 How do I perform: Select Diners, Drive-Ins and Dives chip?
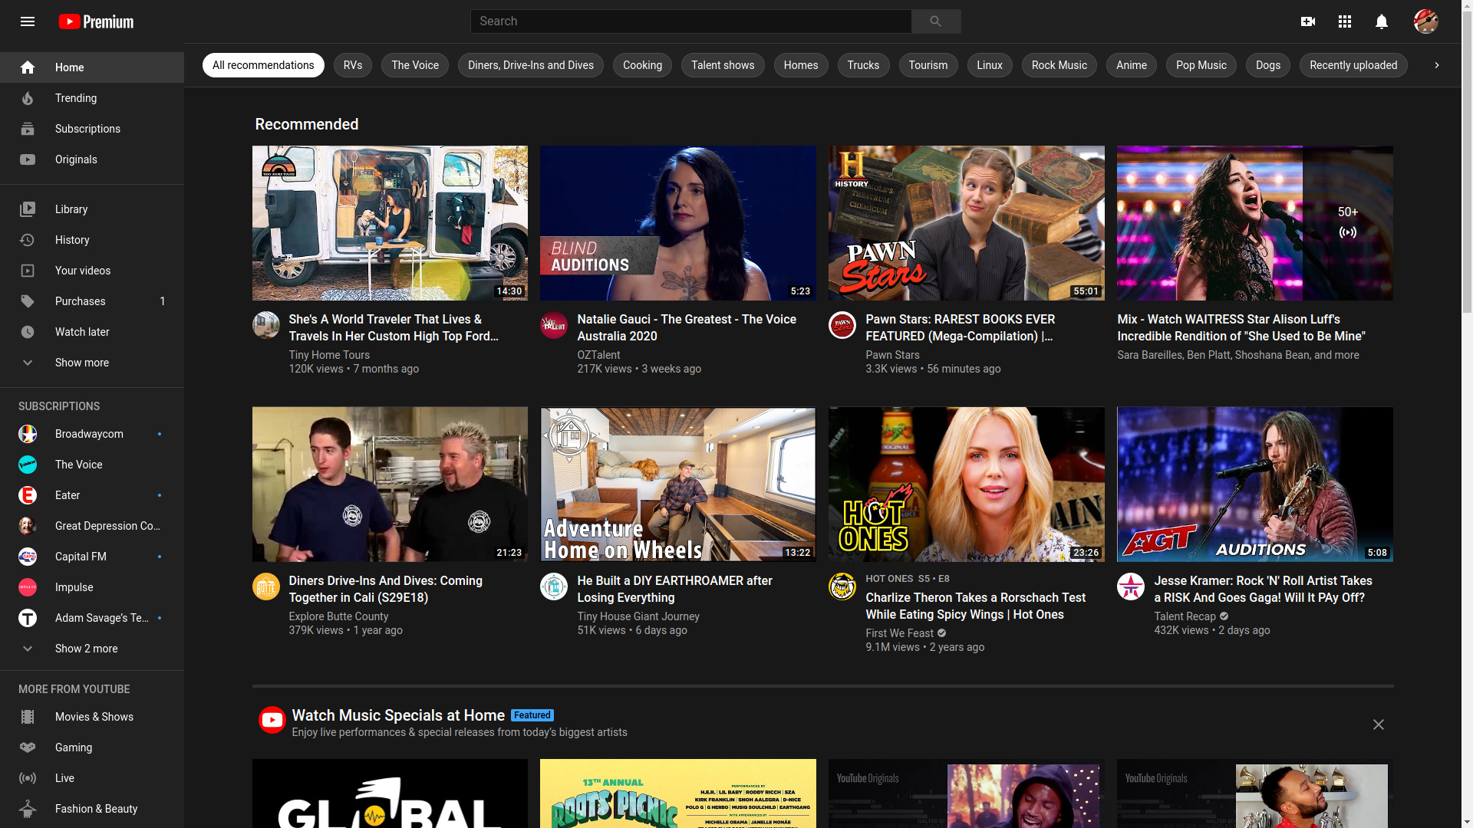[x=531, y=65]
